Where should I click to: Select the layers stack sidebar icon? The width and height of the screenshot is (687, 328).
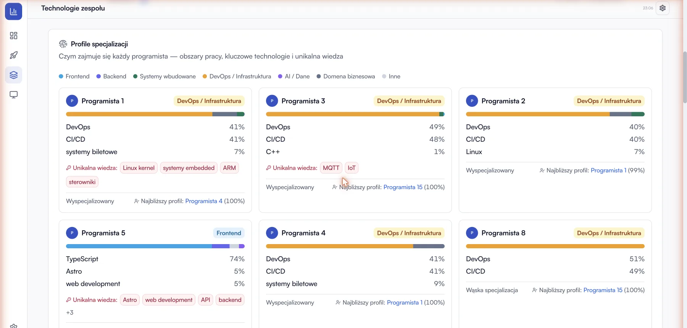tap(13, 75)
